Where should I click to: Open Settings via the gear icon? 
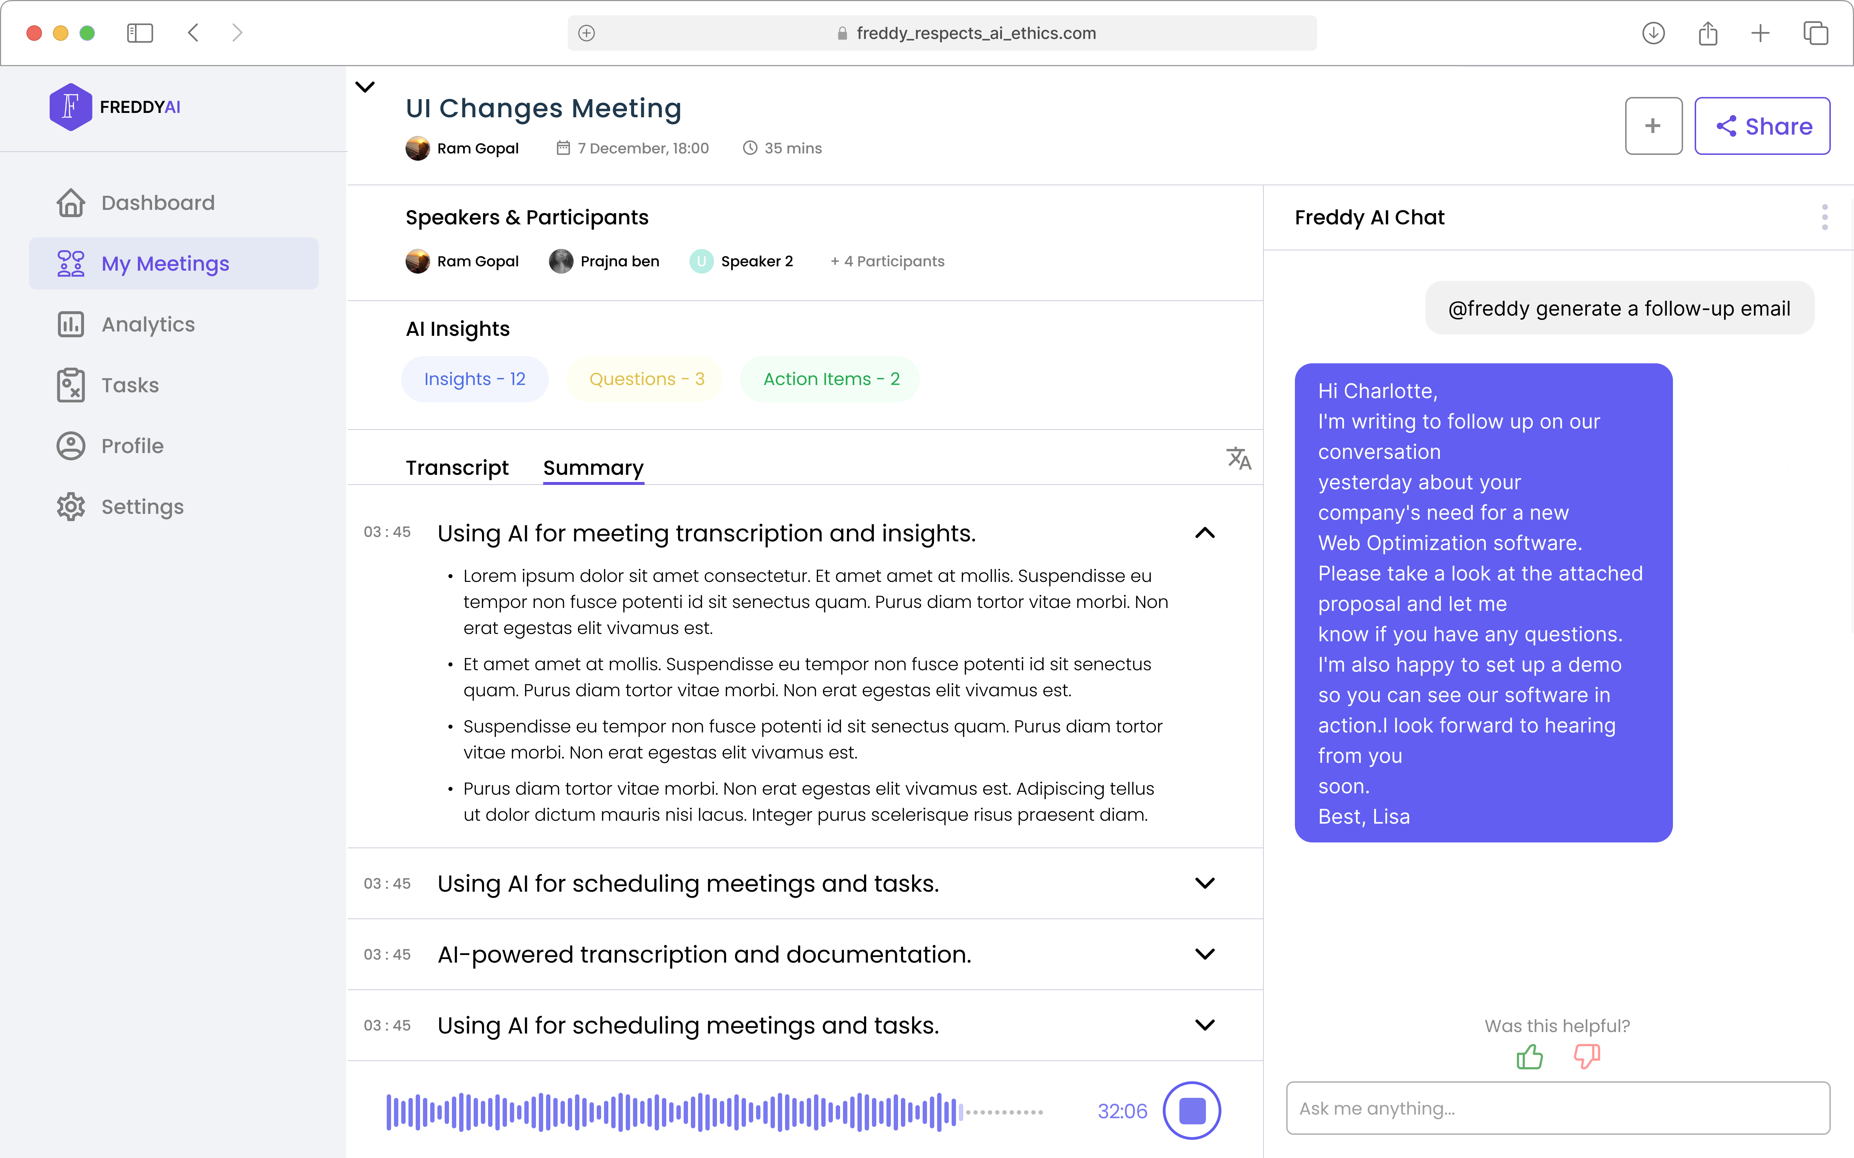pyautogui.click(x=71, y=506)
